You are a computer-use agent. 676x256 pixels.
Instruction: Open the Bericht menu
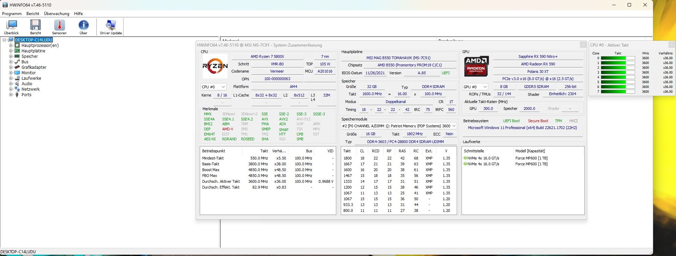click(x=33, y=14)
